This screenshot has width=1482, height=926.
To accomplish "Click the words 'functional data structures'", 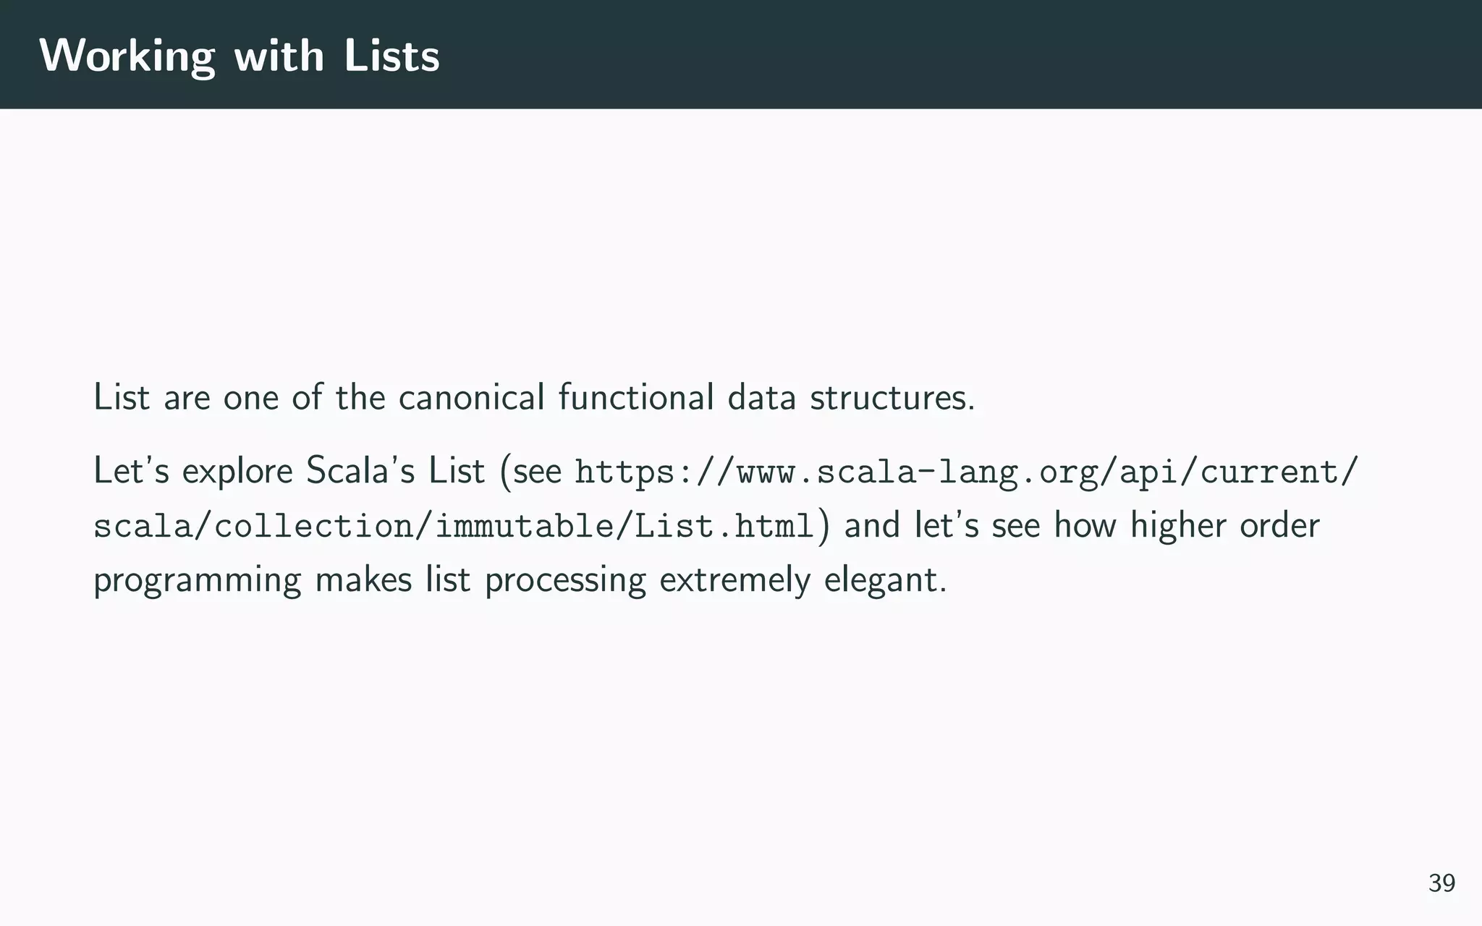I will (x=766, y=397).
